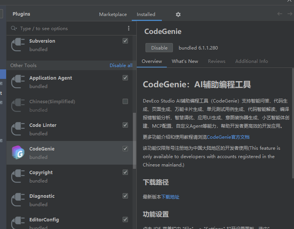294x229 pixels.
Task: Uncheck the Application Agent checkbox
Action: click(125, 78)
